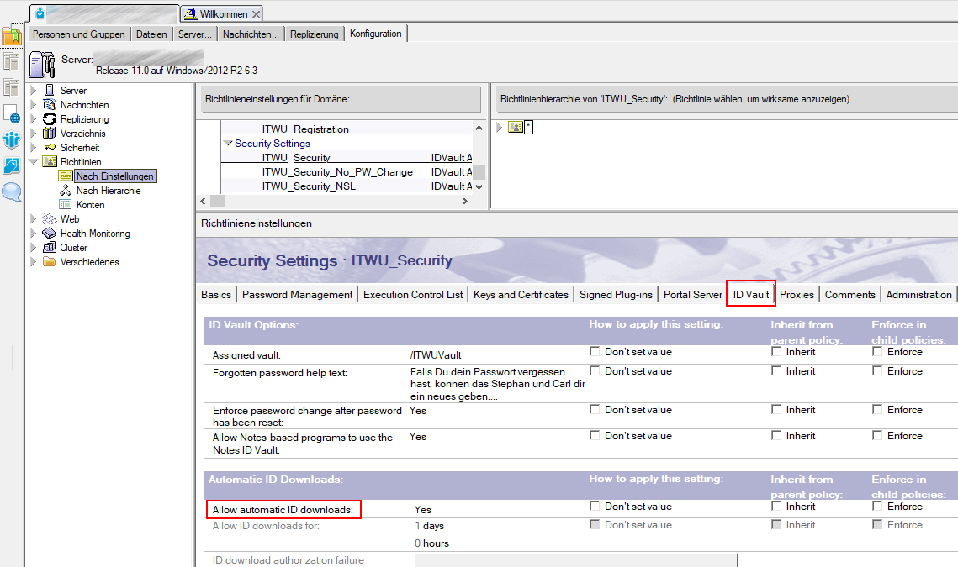This screenshot has height=567, width=958.
Task: Click the chat bubble icon in bookmark bar
Action: click(x=12, y=192)
